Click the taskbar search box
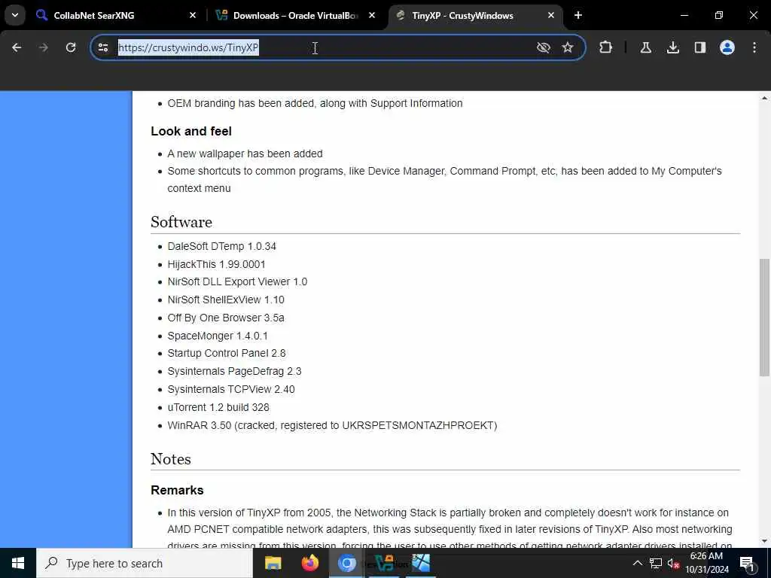The image size is (771, 578). point(145,563)
